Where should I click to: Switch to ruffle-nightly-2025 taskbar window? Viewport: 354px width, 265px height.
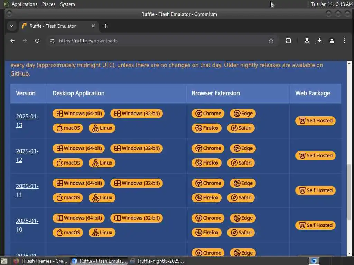[x=157, y=261]
